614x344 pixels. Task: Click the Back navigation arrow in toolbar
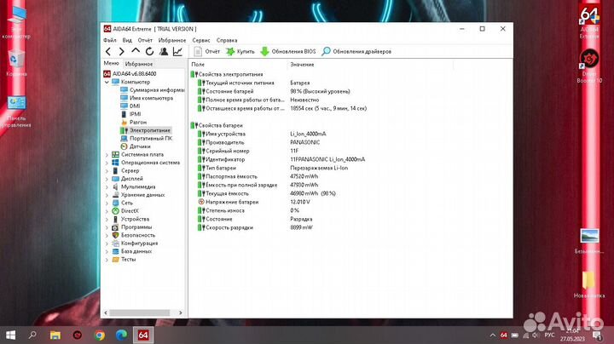[108, 52]
